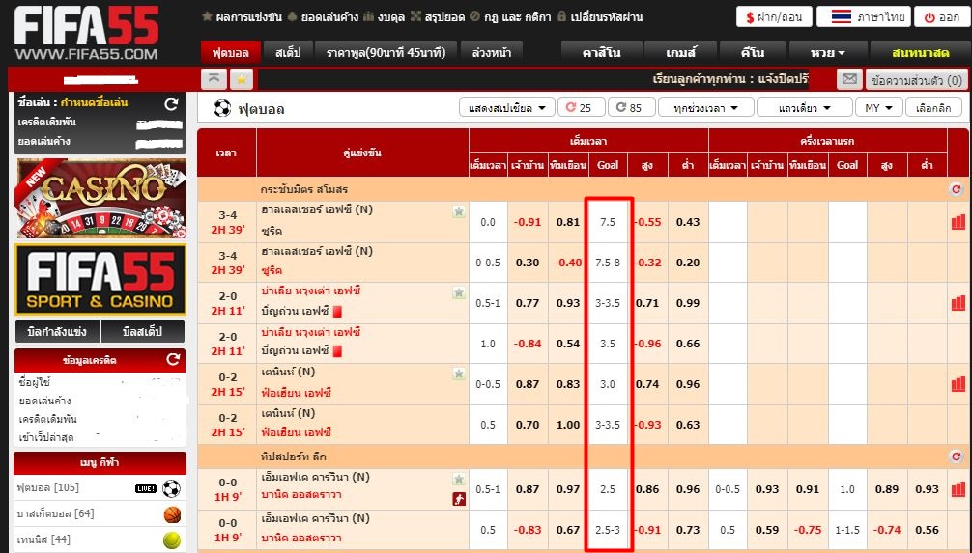Viewport: 972px width, 553px height.
Task: Open statistics chart for ฮาลเลสเชอร์ 7.5 row
Action: (x=958, y=222)
